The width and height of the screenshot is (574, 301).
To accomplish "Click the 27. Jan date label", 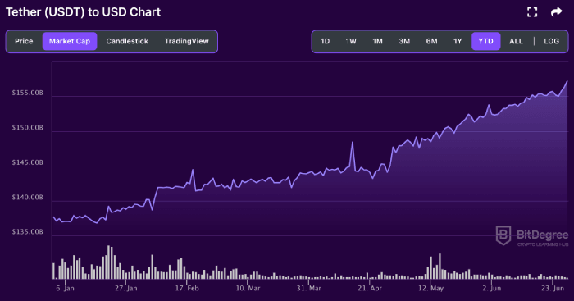I will click(126, 288).
